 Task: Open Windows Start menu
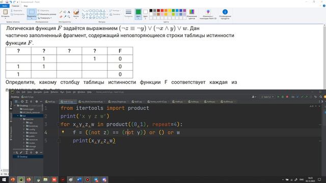(x=4, y=179)
